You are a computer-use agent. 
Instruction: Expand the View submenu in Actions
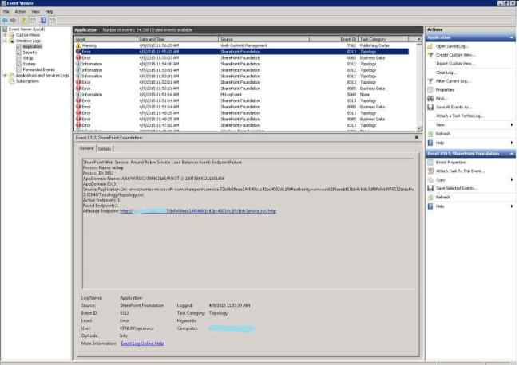tap(512, 125)
